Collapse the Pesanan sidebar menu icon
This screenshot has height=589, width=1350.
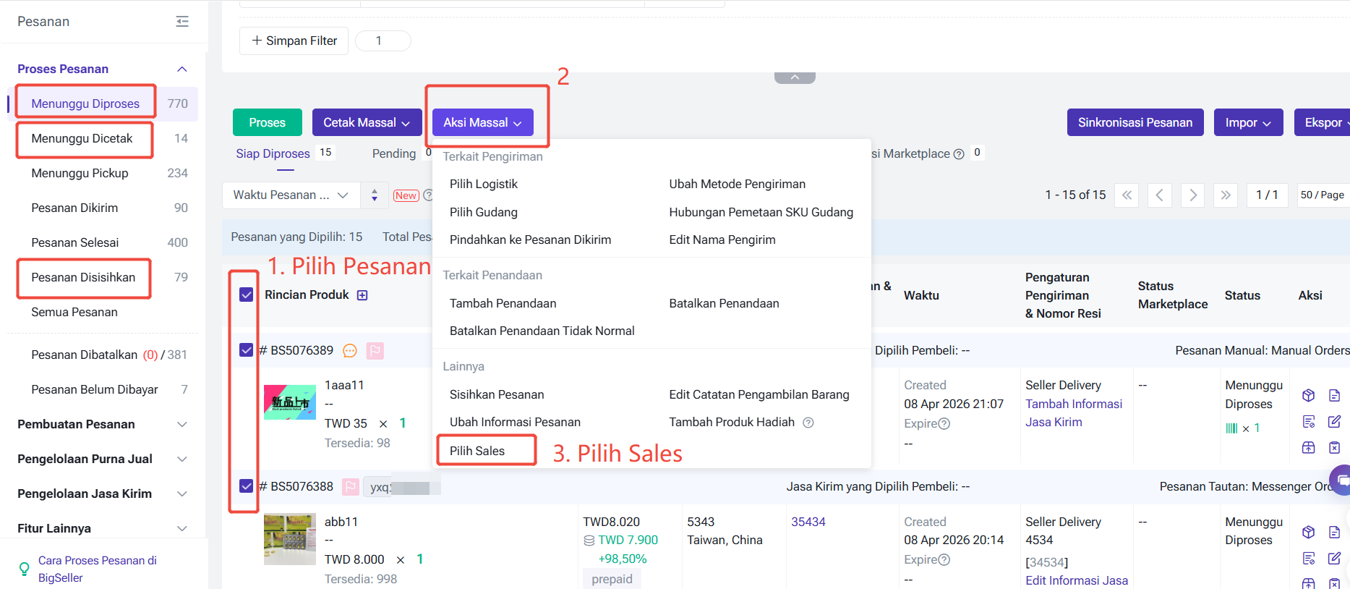182,22
